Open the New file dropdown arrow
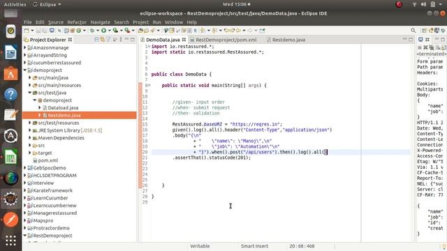Image resolution: width=447 pixels, height=251 pixels. pyautogui.click(x=32, y=31)
